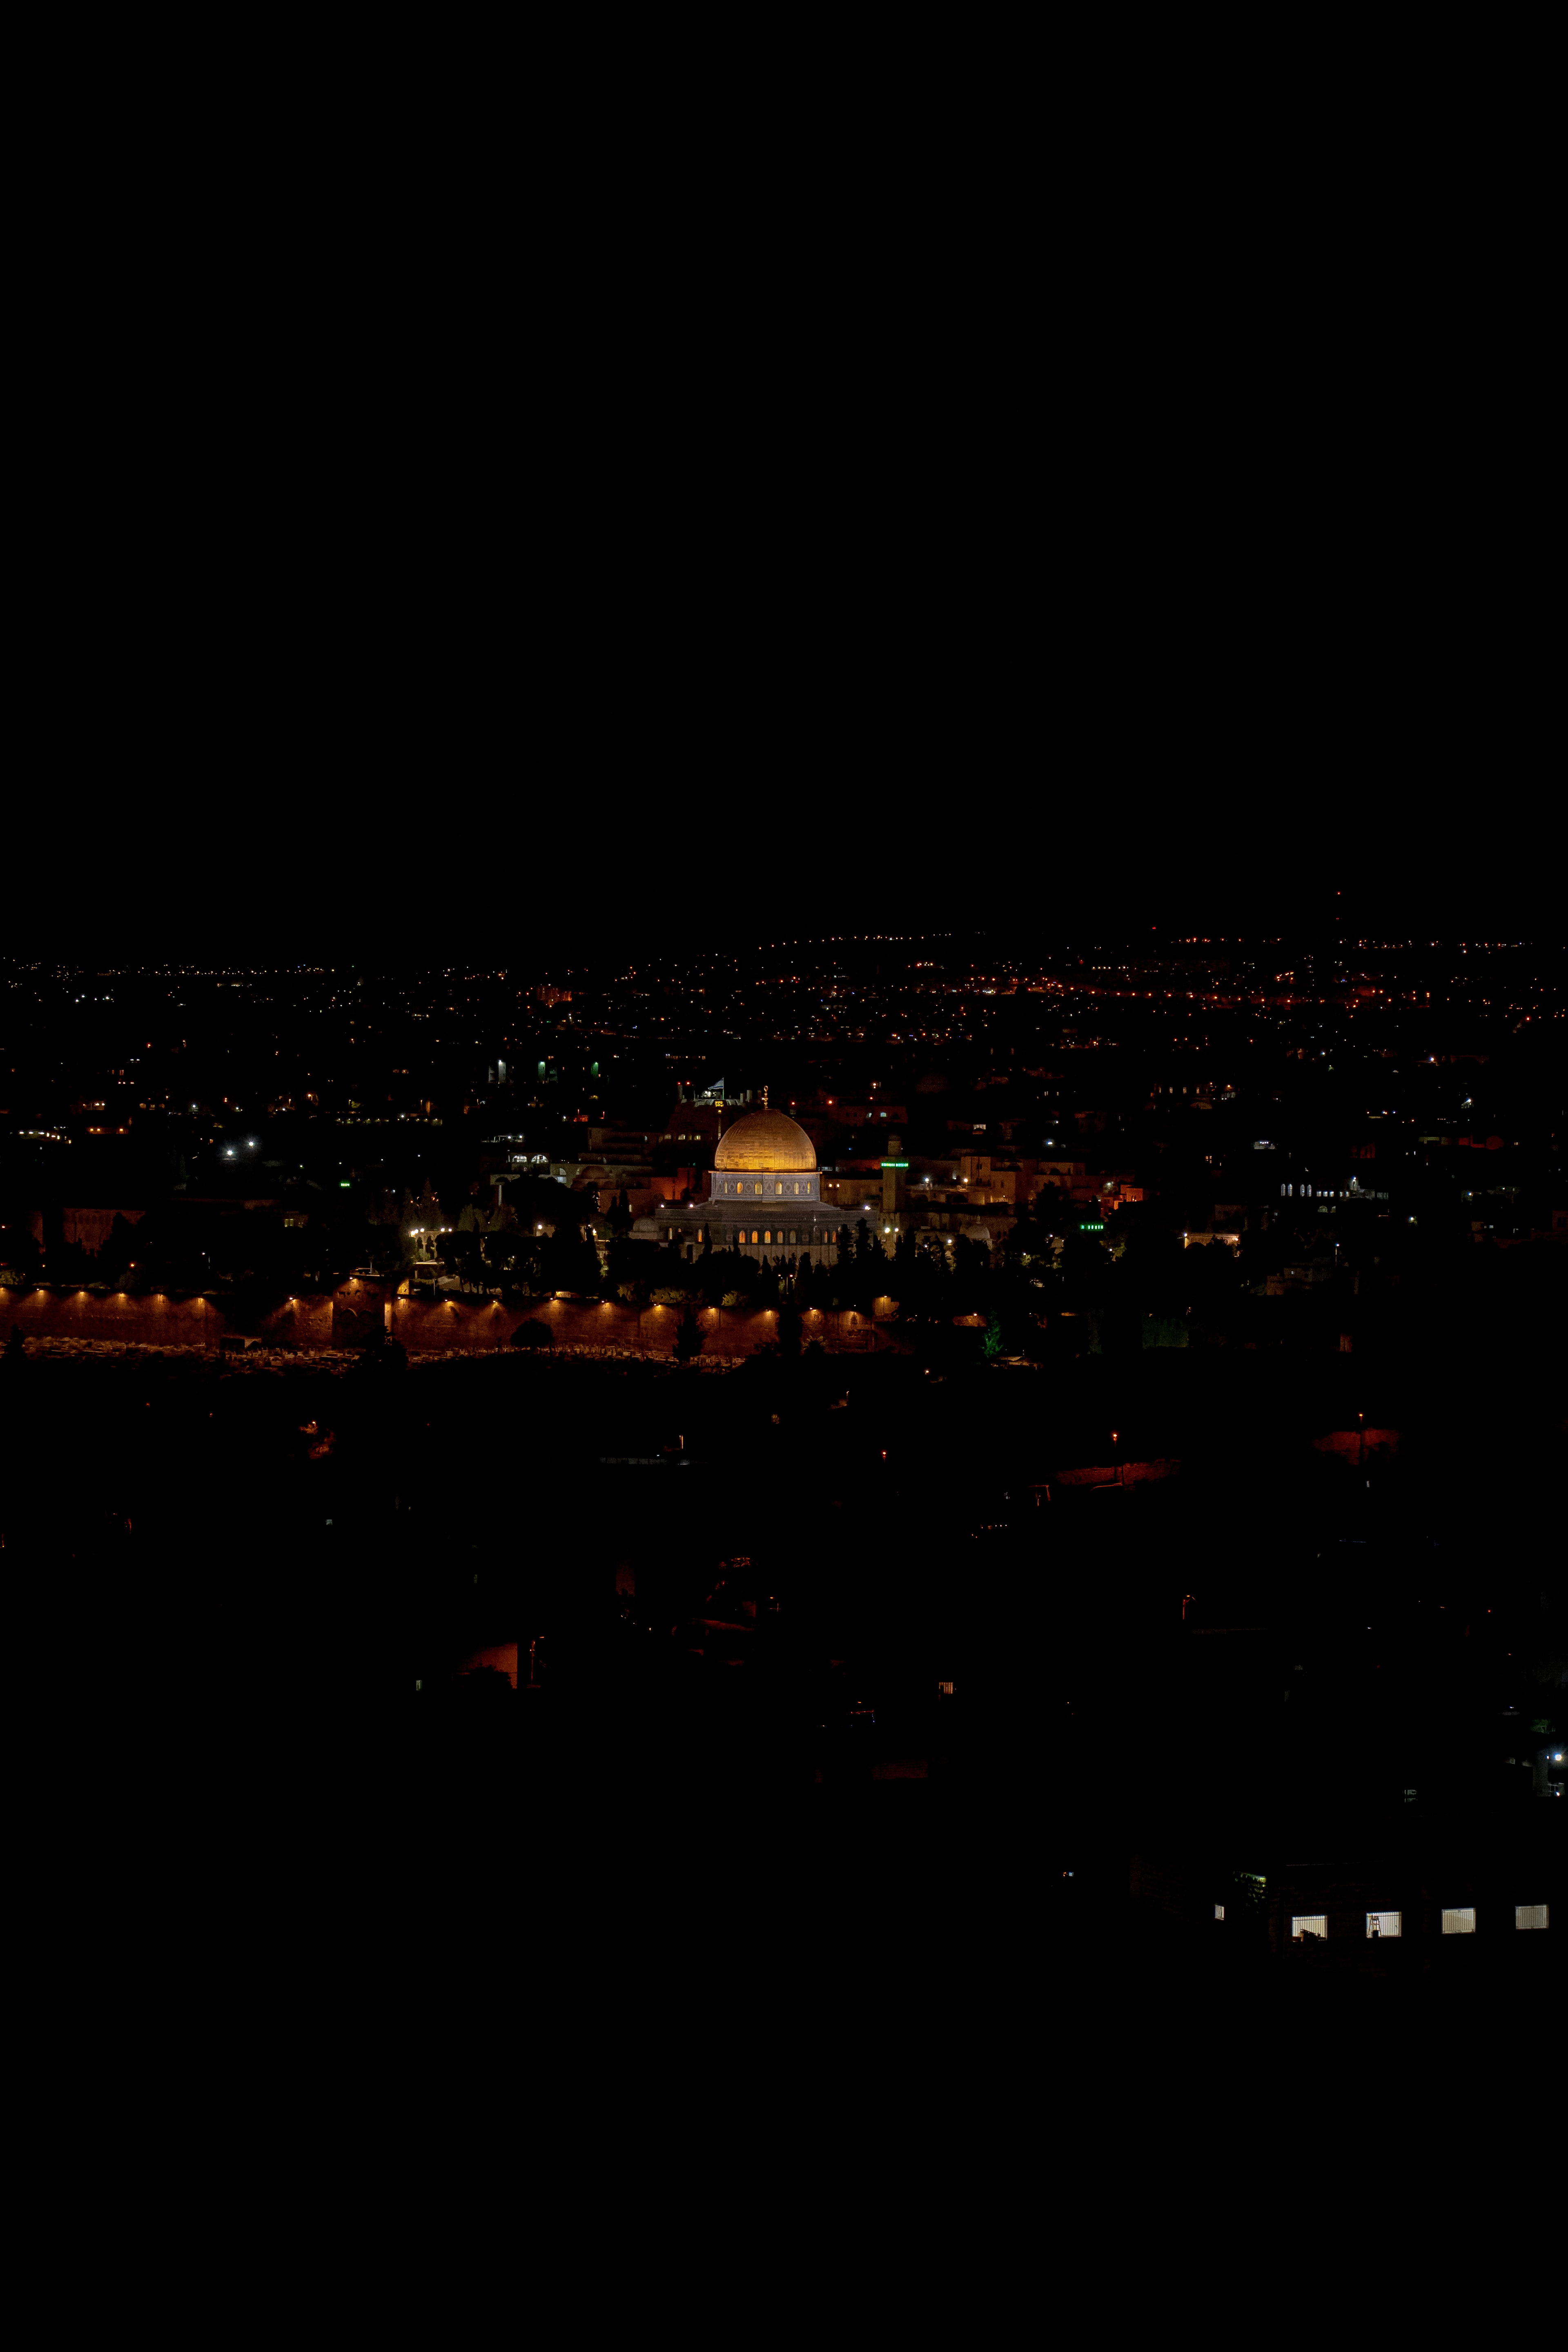This screenshot has height=2352, width=1568.
Task: Click the lit window containing a ladder
Action: tap(1383, 1924)
